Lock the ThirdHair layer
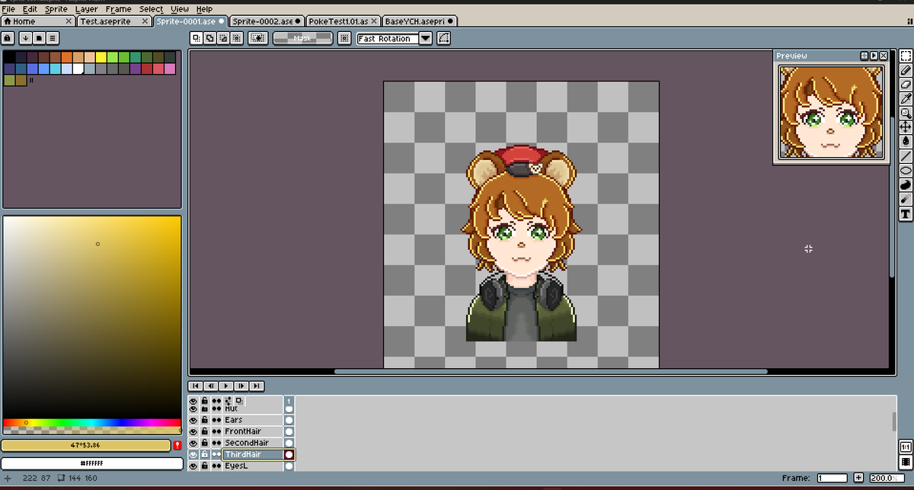The width and height of the screenshot is (914, 490). (x=205, y=454)
